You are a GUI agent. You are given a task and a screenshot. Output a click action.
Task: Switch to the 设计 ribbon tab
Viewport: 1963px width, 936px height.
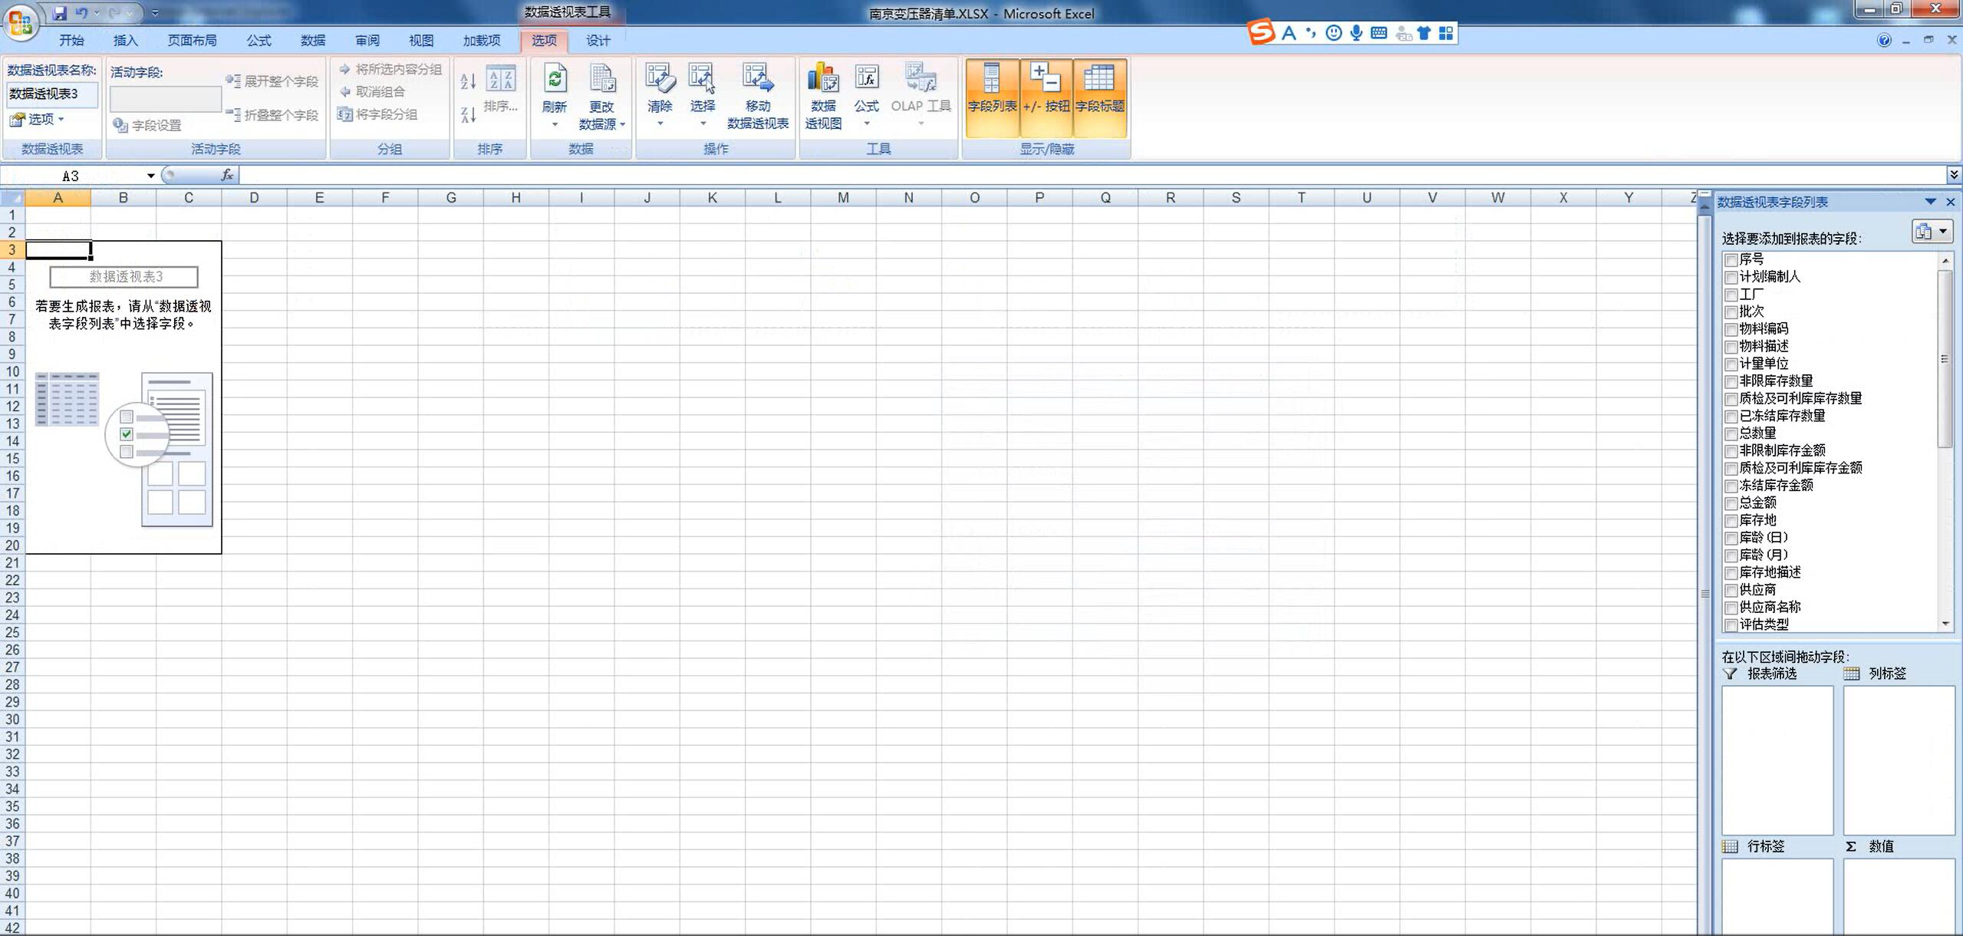pos(598,41)
